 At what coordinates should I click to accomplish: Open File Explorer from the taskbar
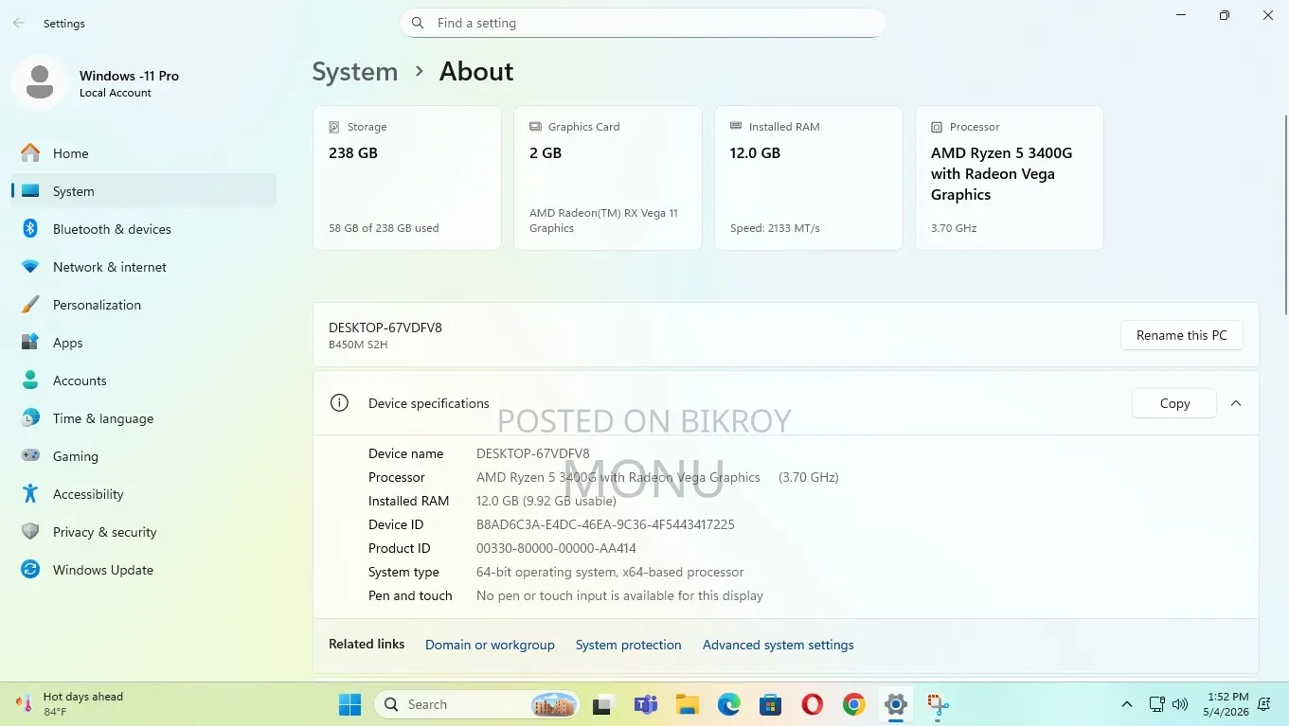(x=688, y=704)
